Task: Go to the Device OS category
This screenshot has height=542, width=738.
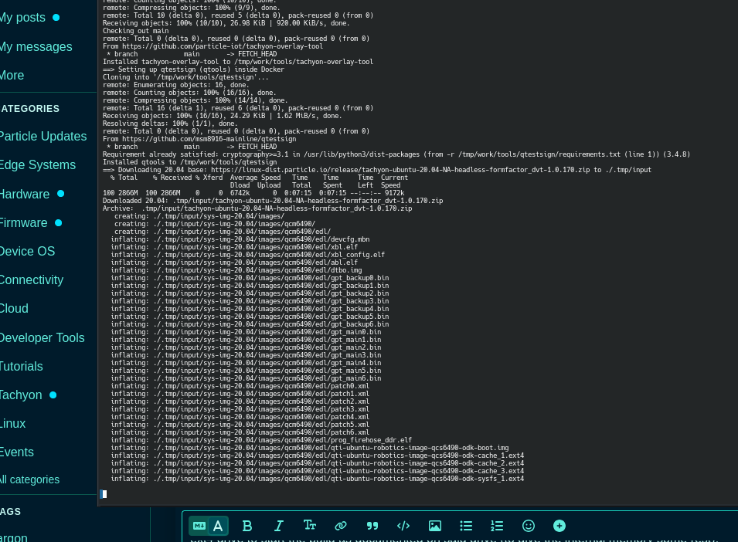Action: [27, 252]
